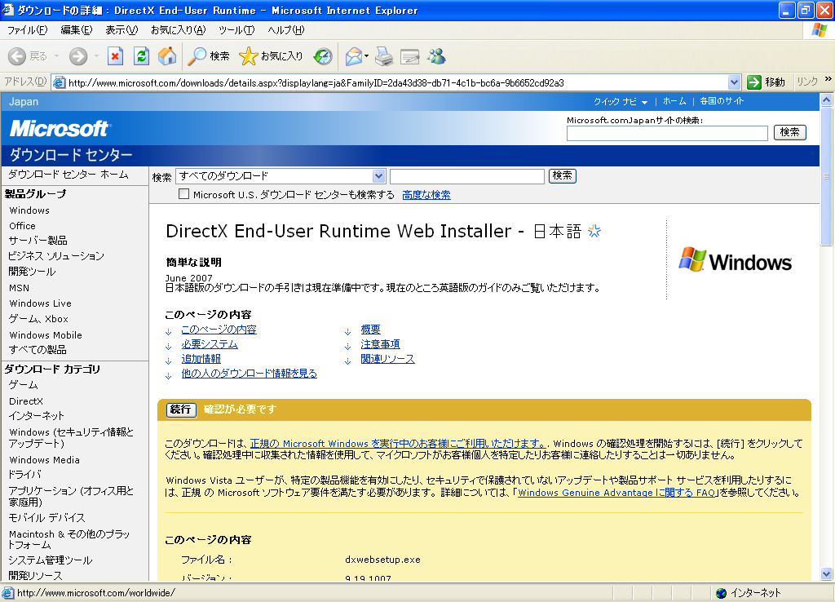
Task: Click the ホーム link in the top bar
Action: [x=674, y=101]
